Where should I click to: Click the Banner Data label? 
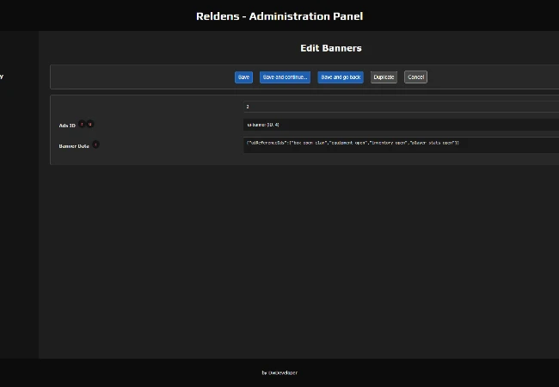click(x=74, y=146)
